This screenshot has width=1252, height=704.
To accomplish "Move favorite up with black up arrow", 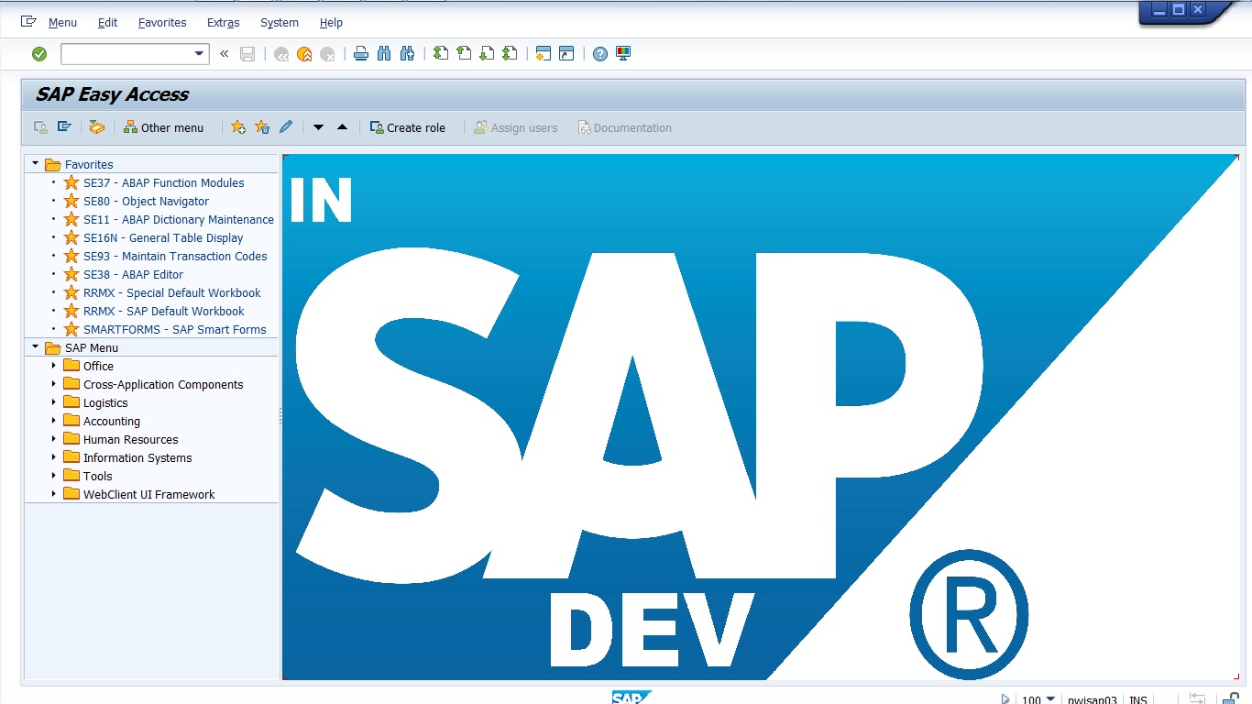I will coord(342,127).
